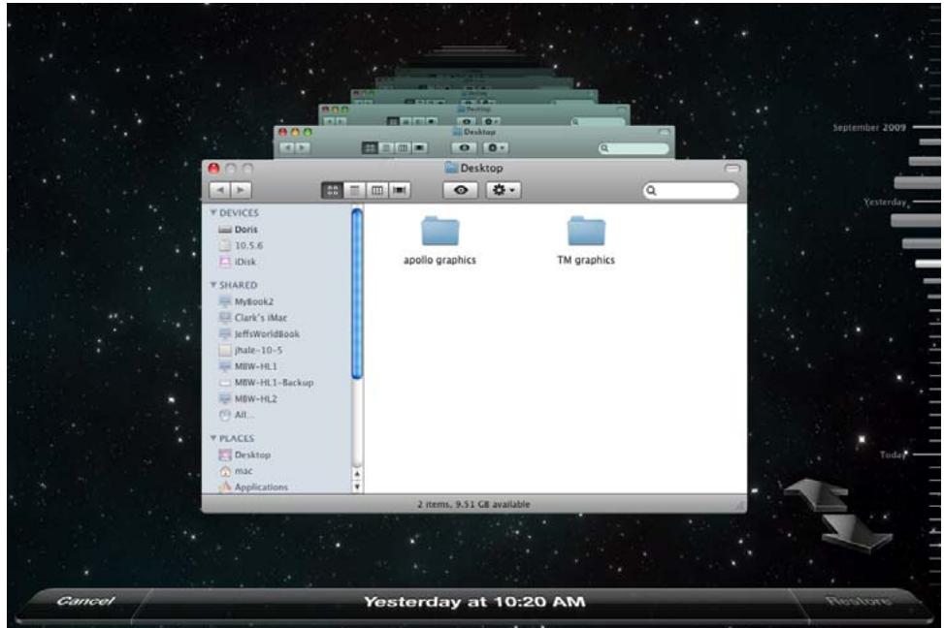Switch front Finder window to list view
The width and height of the screenshot is (944, 628).
pyautogui.click(x=354, y=190)
